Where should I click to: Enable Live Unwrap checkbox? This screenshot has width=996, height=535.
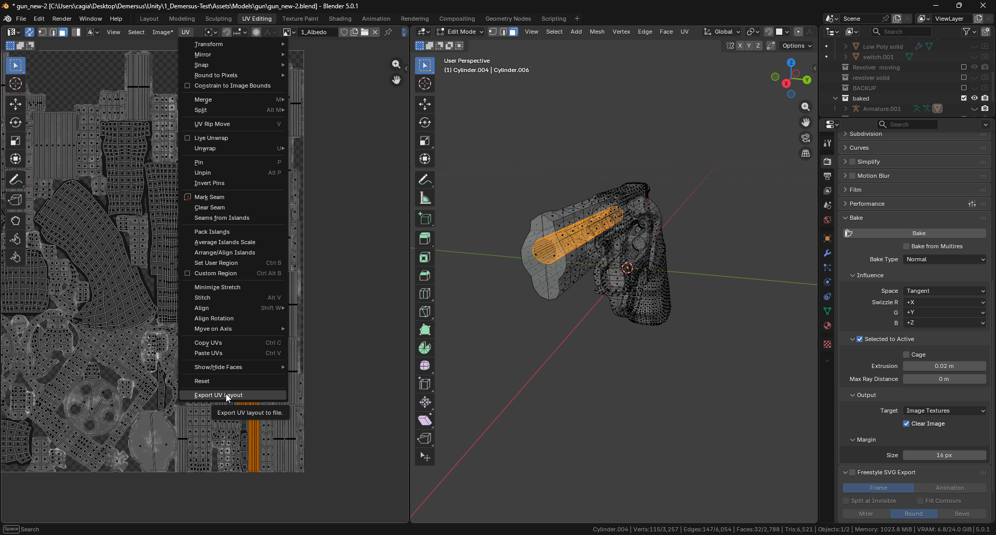187,138
